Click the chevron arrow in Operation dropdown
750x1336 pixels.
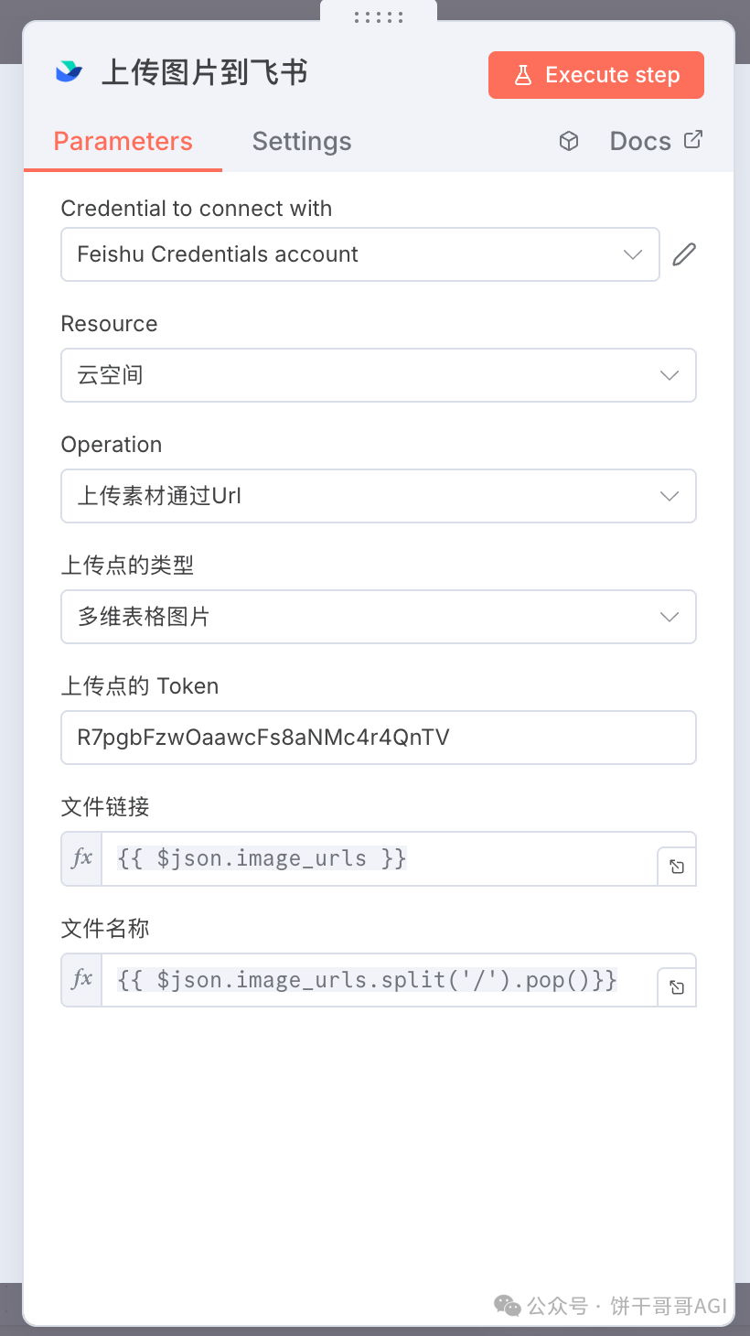pyautogui.click(x=670, y=496)
